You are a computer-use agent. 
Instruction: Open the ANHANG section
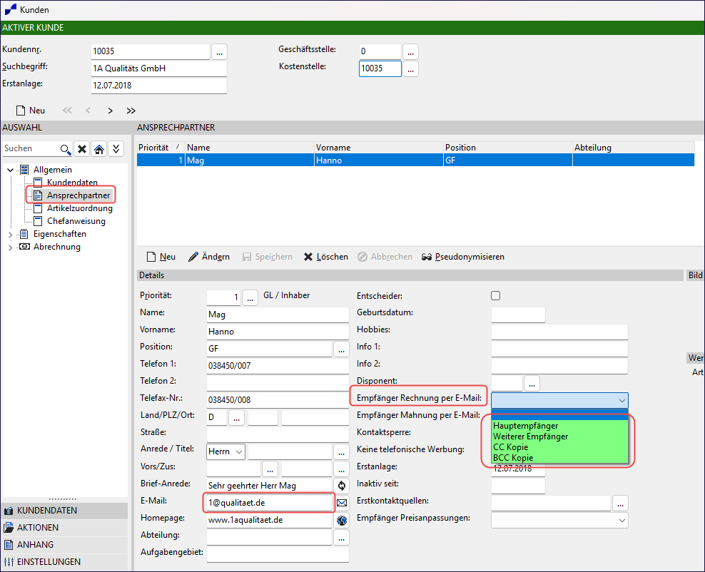coord(64,545)
